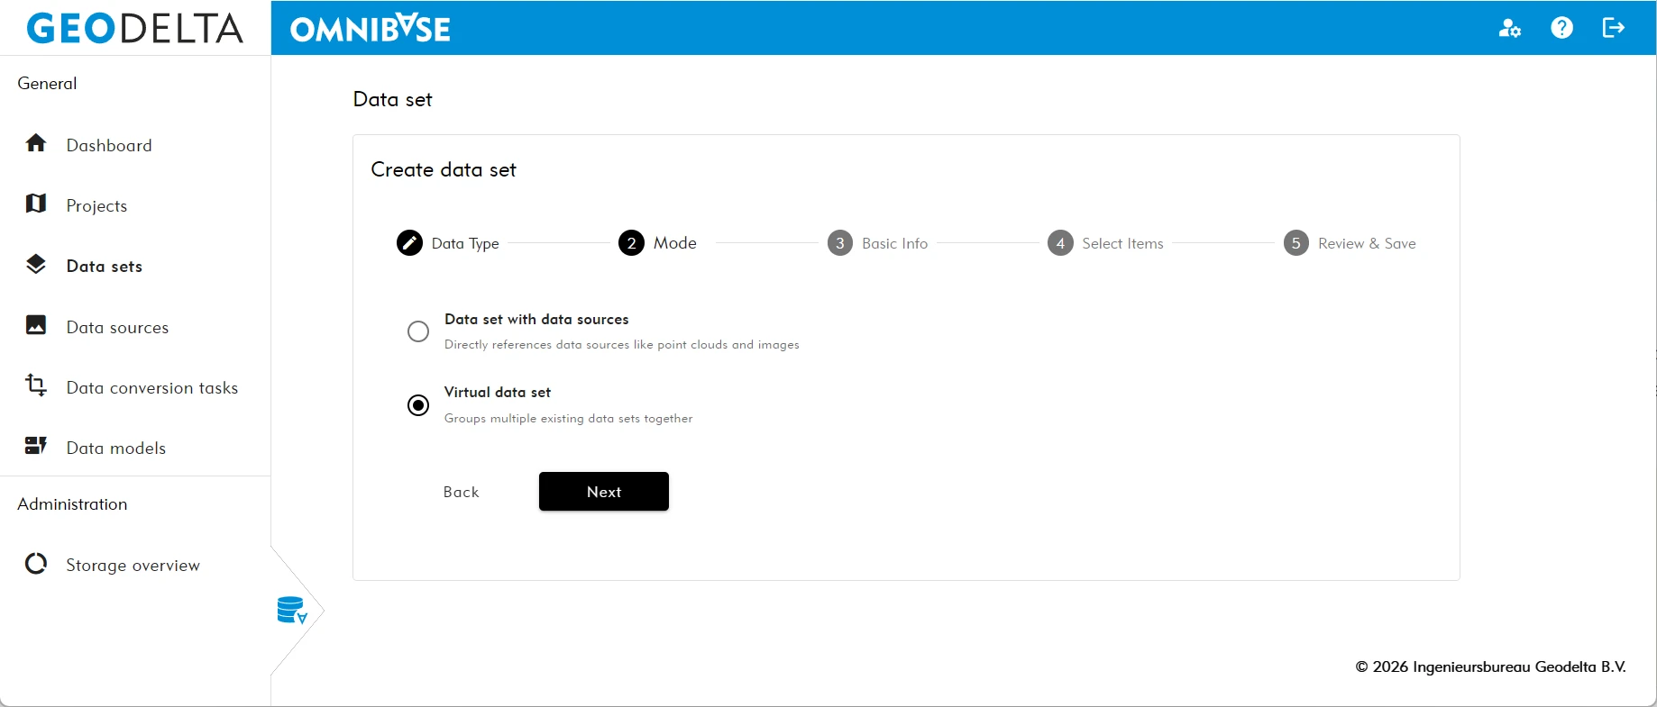The image size is (1657, 707).
Task: Click the Projects map icon
Action: point(36,204)
